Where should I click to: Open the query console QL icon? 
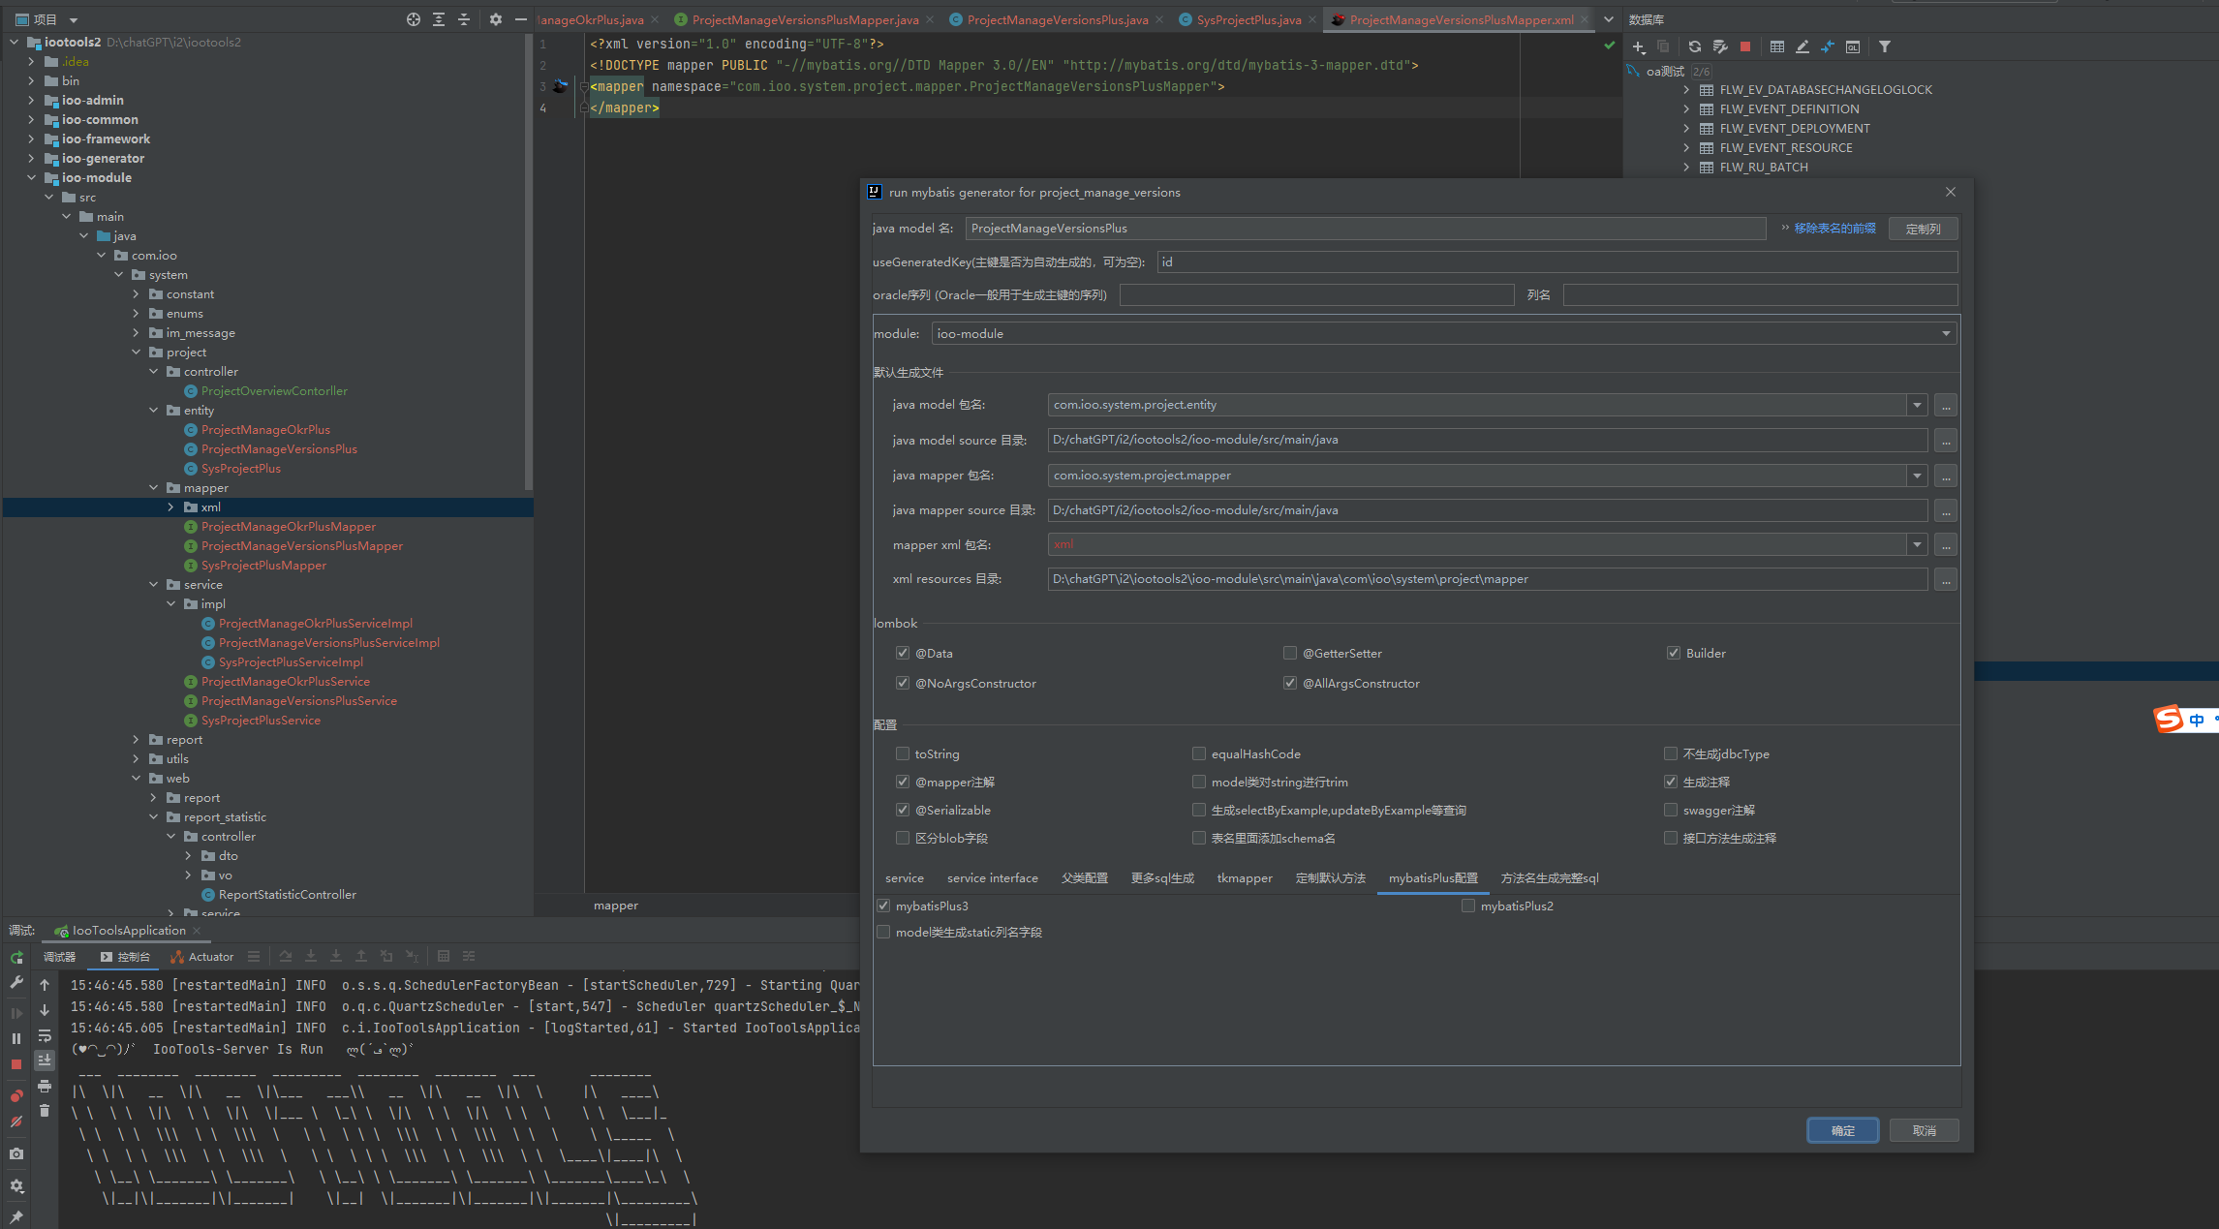[1852, 46]
